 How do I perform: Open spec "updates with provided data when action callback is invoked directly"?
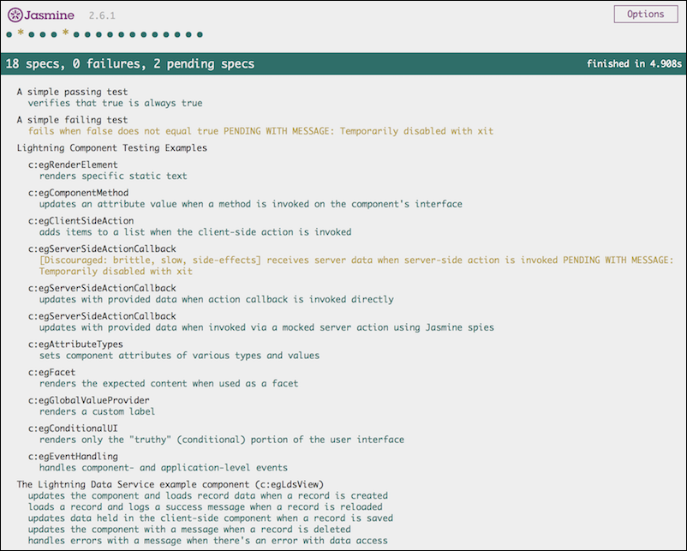pos(217,300)
